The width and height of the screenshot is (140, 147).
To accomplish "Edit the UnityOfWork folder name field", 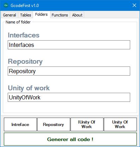I will tap(69, 97).
